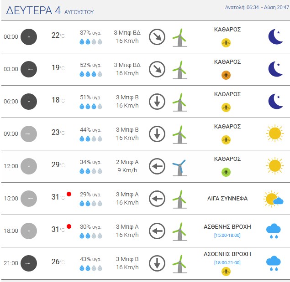Click the [15:00-18:00] rain time link
The image size is (290, 282).
point(227,236)
